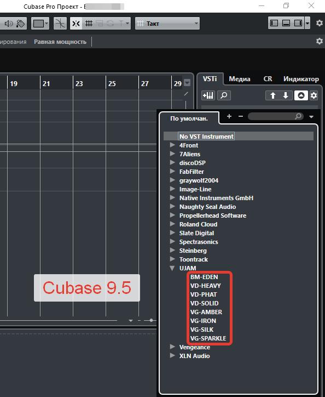Screen dimensions: 325x397
Task: Expand the 4Front vendor folder
Action: point(172,145)
